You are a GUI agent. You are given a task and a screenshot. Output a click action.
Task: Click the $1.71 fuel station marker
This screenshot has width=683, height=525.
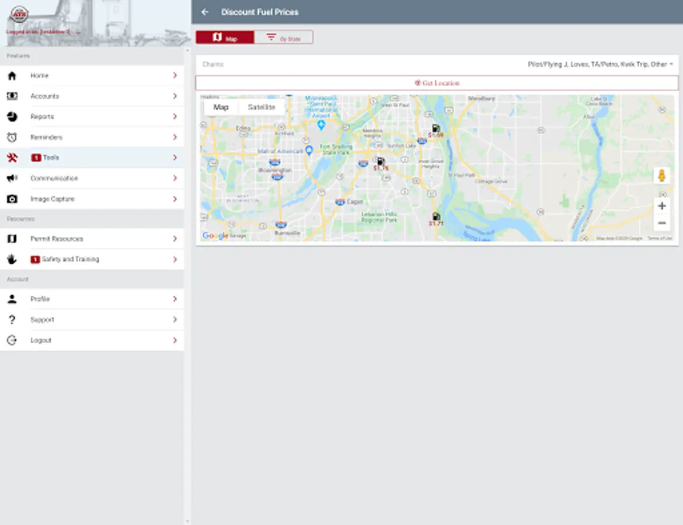pyautogui.click(x=436, y=219)
